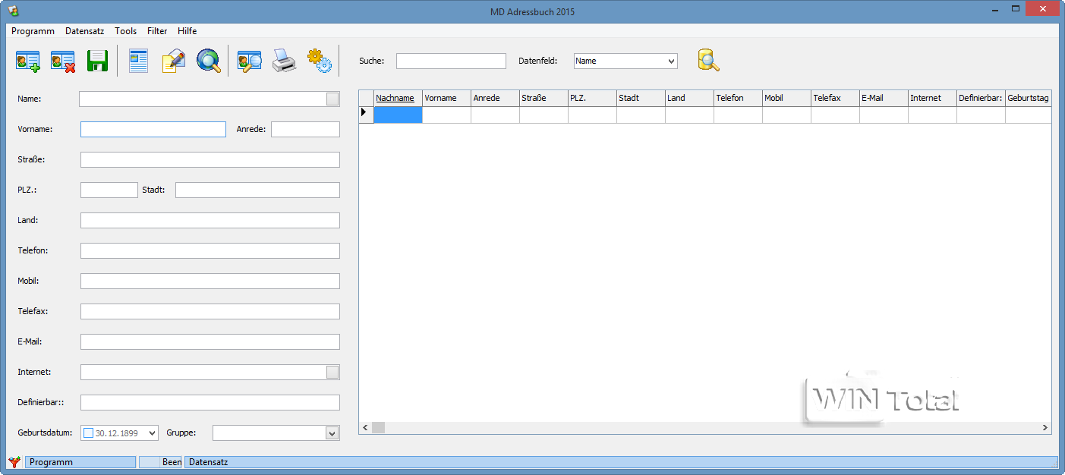Click the globe with magnifier icon
The image size is (1065, 475).
pos(209,61)
